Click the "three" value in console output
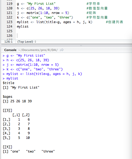The width and height of the screenshot is (132, 159). click(x=48, y=151)
